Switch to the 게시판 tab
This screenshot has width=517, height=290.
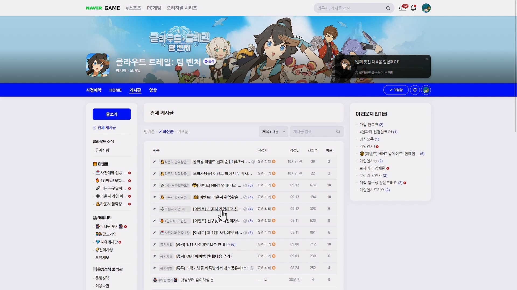coord(135,90)
